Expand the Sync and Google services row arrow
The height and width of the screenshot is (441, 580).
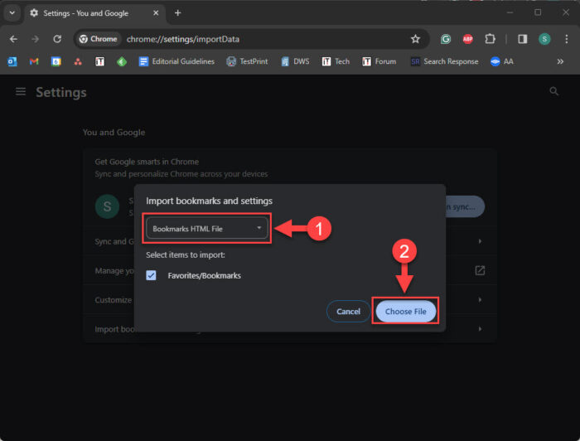point(480,241)
